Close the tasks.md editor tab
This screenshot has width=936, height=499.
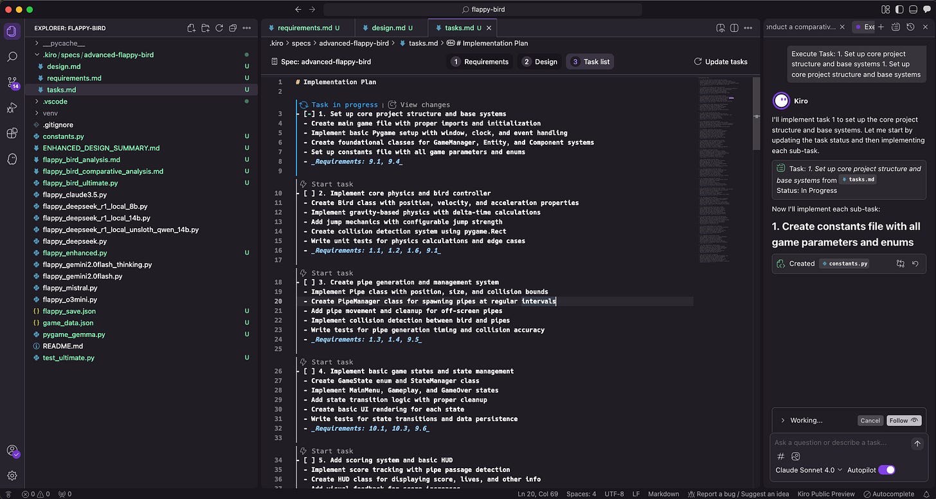[489, 28]
